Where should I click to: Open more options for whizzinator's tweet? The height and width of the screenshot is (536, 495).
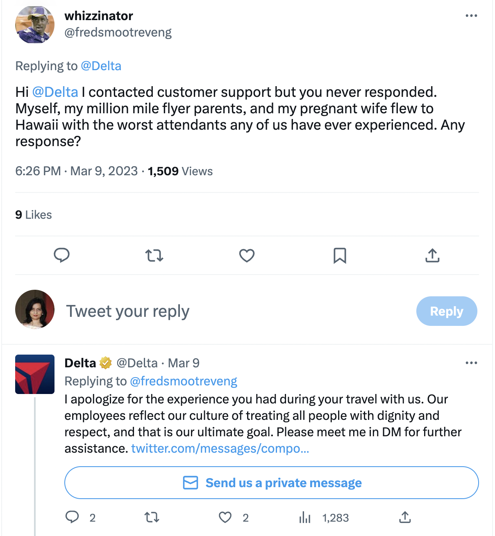click(471, 16)
